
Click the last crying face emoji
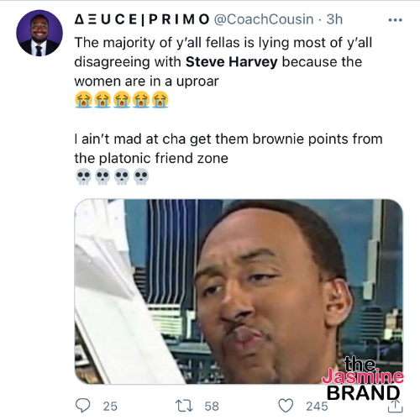(160, 99)
